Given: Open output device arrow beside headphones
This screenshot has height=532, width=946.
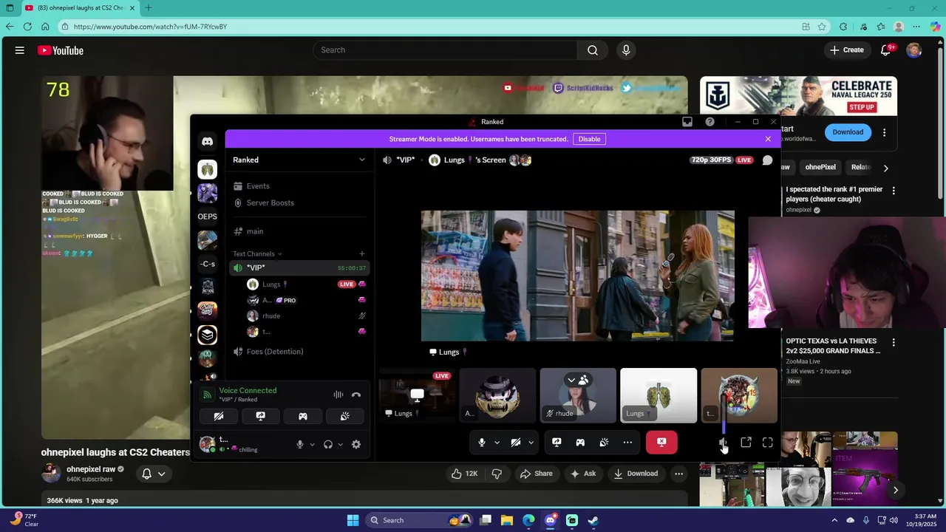Looking at the screenshot, I should (x=340, y=445).
